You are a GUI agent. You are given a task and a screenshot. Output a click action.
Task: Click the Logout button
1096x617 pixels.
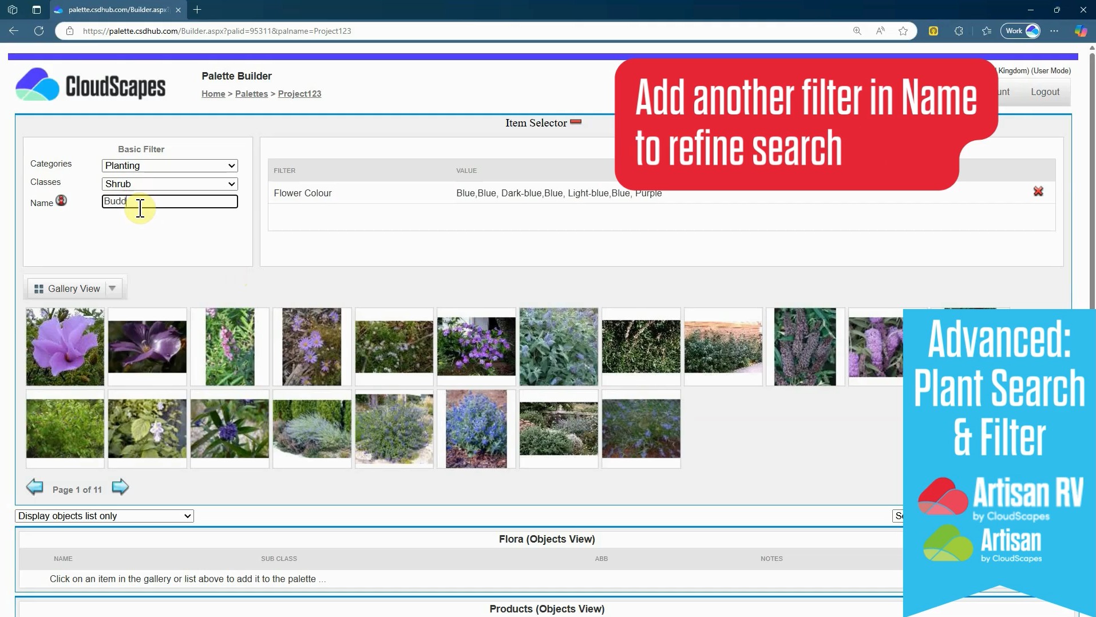pyautogui.click(x=1044, y=92)
